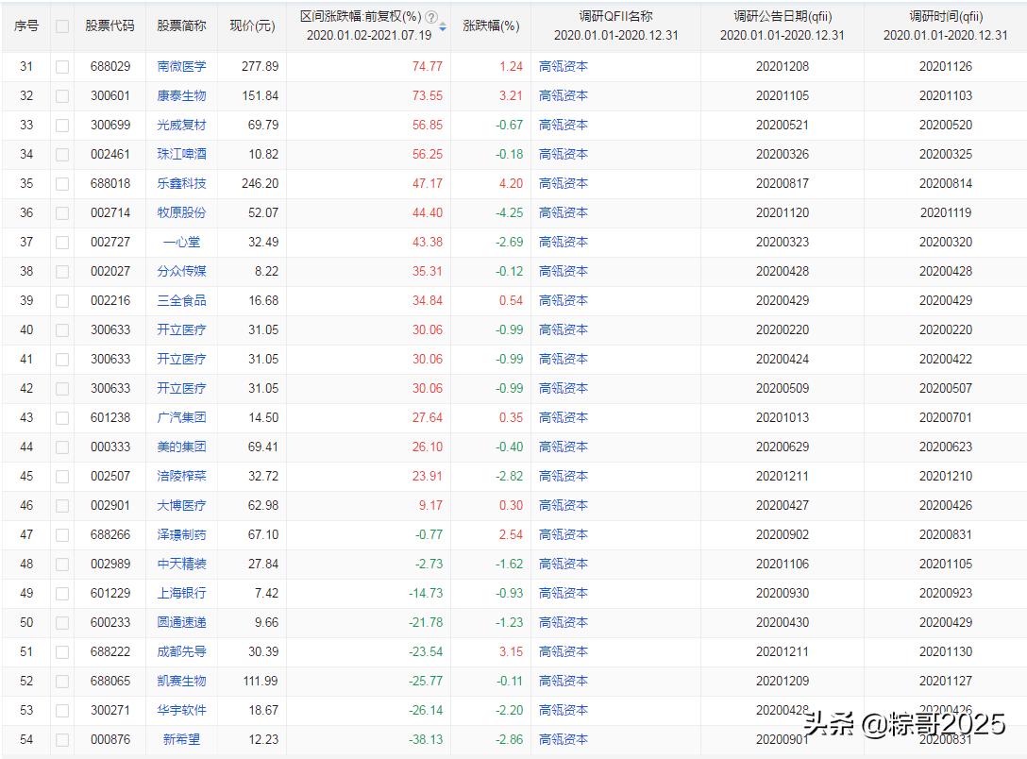This screenshot has height=759, width=1027.
Task: Click 高瓴资本 in the 南微医学 row
Action: pos(564,66)
